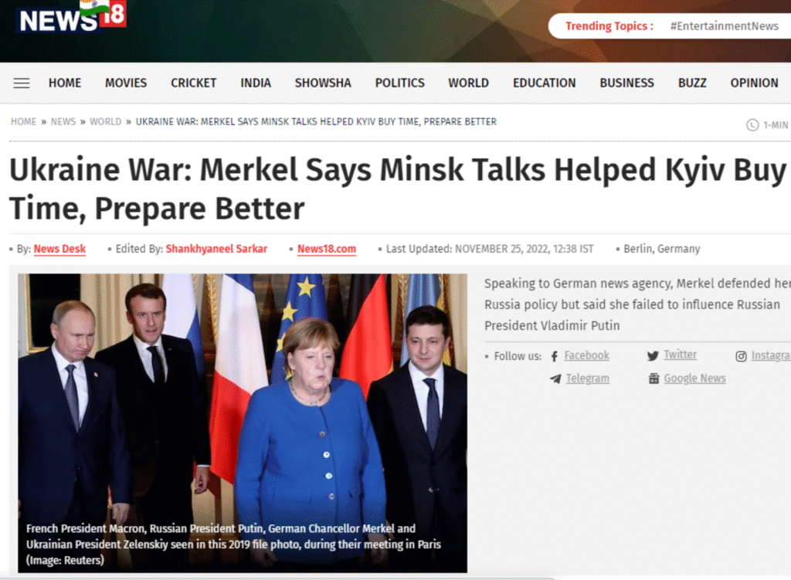
Task: Open Shankhyaneel Sarkar editor profile
Action: pyautogui.click(x=216, y=249)
